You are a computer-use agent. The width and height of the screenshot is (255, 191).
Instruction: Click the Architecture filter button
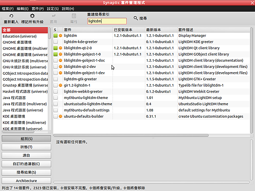26,181
